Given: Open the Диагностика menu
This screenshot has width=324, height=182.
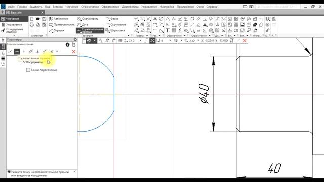Looking at the screenshot, I should coord(130,7).
